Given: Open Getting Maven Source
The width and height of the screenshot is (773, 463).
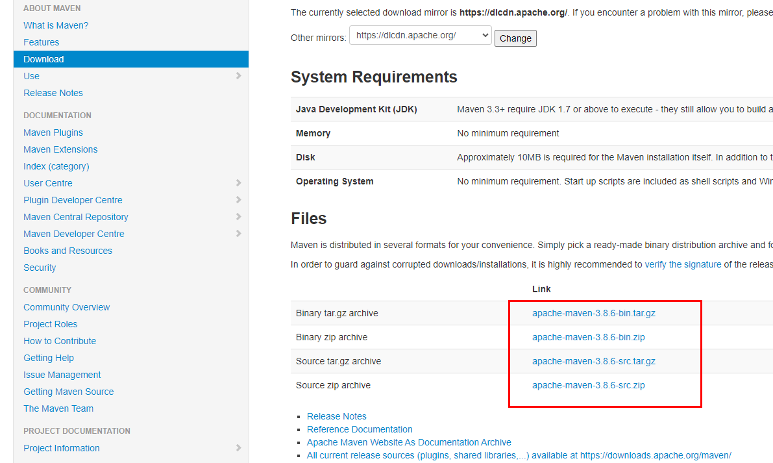Looking at the screenshot, I should click(x=69, y=392).
